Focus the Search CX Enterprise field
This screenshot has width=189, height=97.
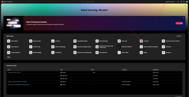tap(89, 2)
